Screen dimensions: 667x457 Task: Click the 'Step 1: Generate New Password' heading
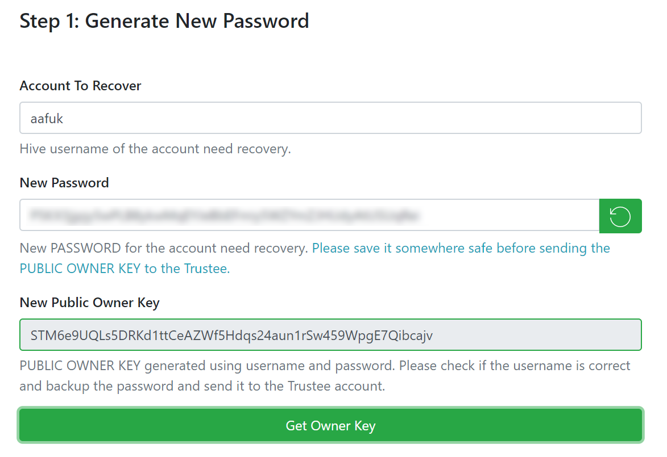coord(164,21)
